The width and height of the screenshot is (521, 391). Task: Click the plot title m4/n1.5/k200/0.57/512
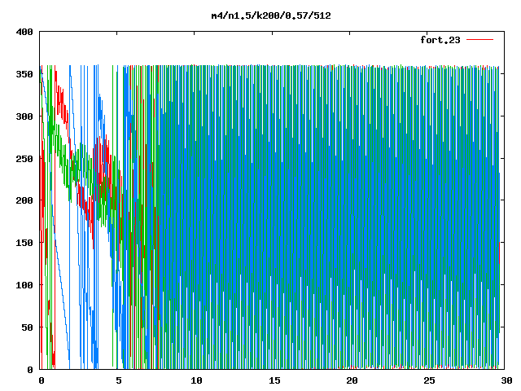(271, 15)
